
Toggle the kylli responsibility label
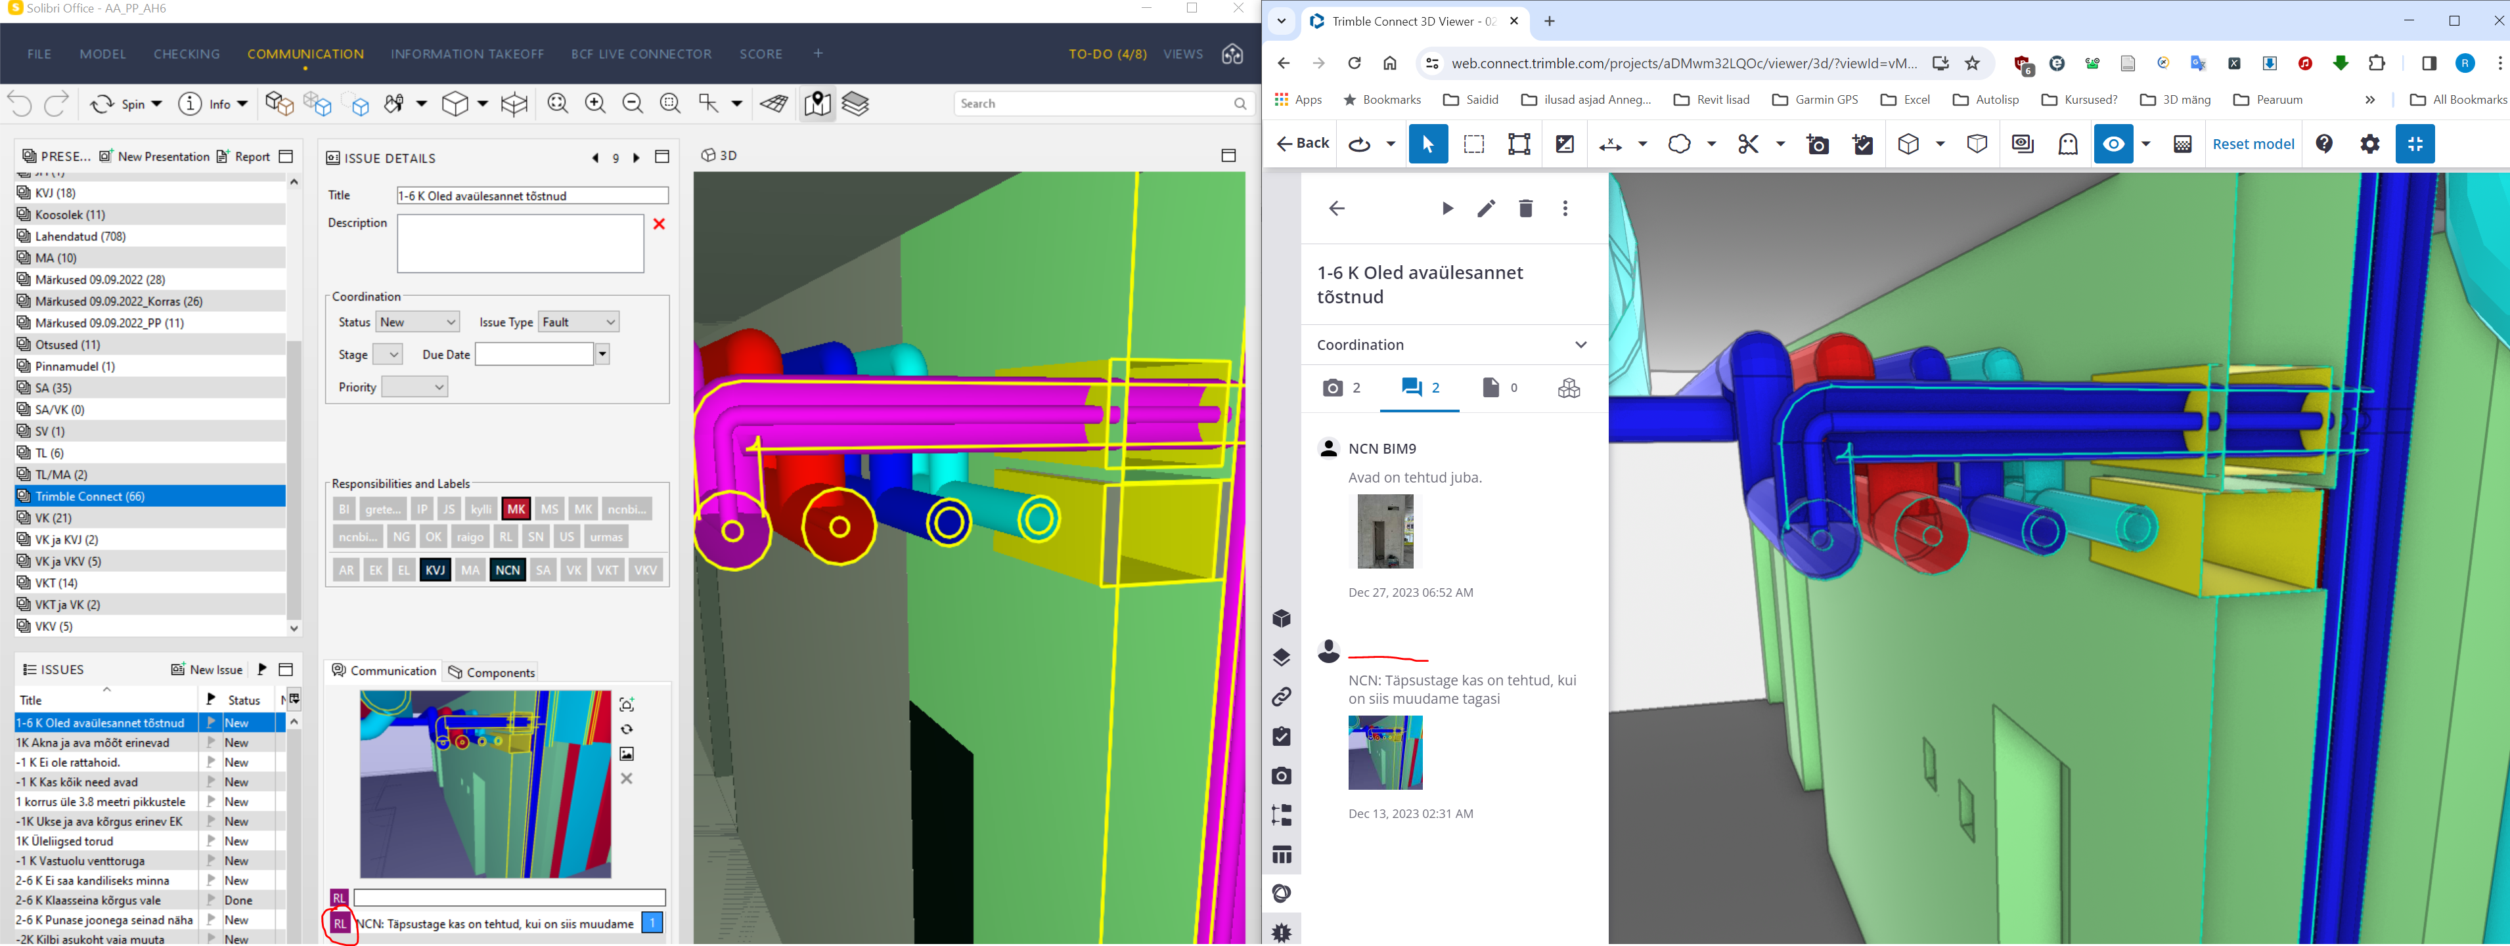(x=480, y=509)
